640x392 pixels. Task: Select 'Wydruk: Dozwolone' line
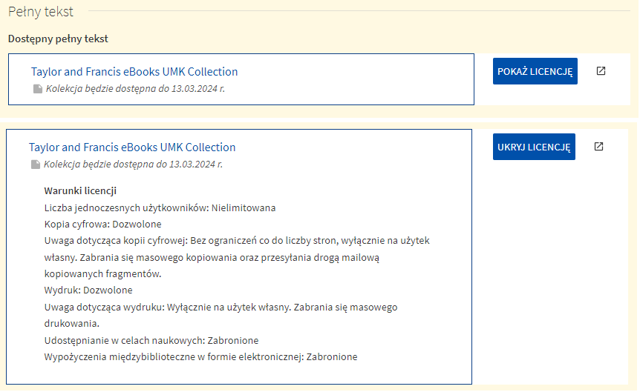pyautogui.click(x=88, y=290)
